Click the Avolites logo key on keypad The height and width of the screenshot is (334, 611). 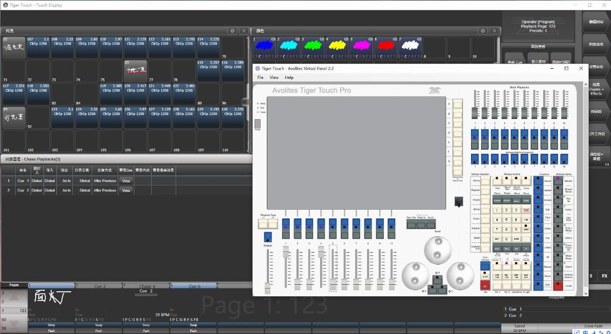point(526,210)
